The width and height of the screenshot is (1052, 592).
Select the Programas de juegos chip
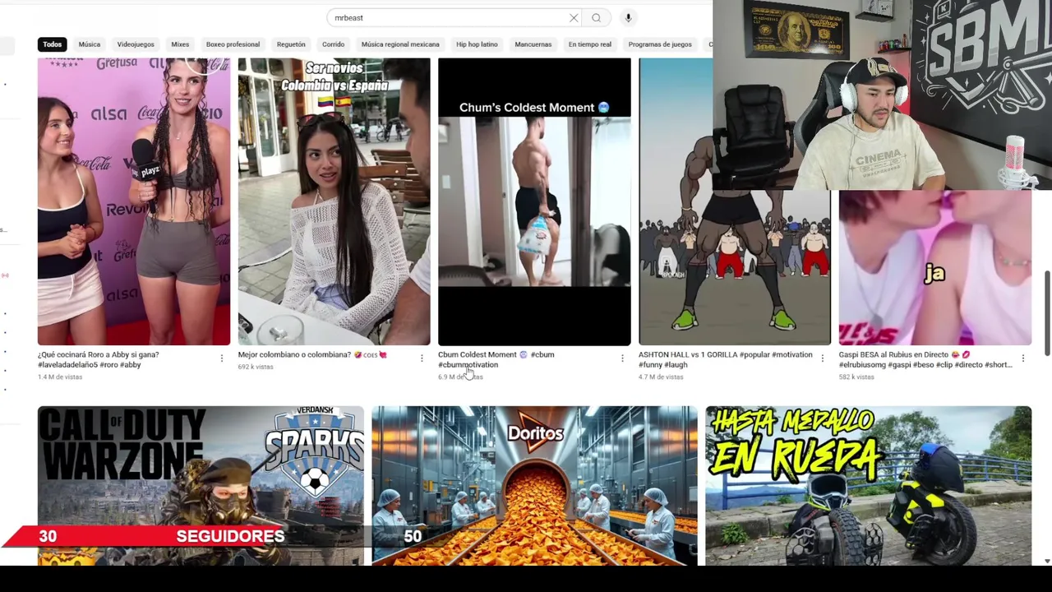pyautogui.click(x=660, y=44)
